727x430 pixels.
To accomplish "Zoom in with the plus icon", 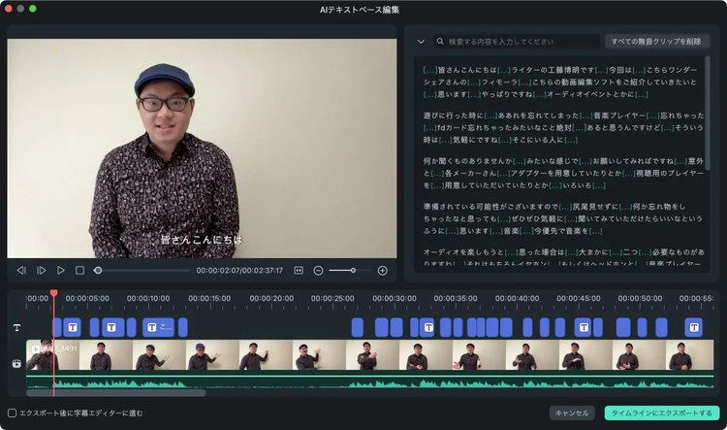I will 382,270.
